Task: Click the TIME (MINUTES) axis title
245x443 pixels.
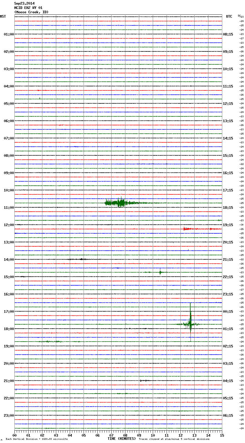Action: click(122, 439)
